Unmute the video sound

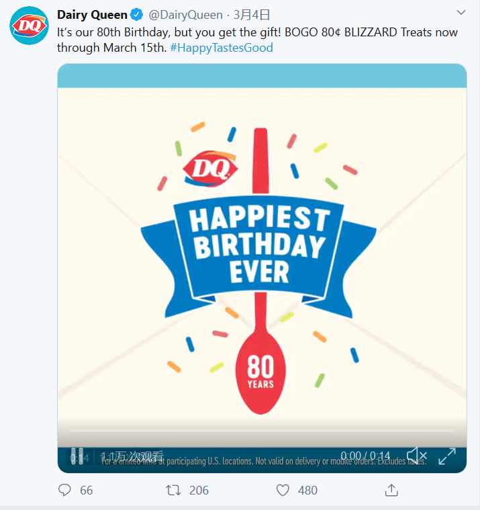tap(417, 456)
